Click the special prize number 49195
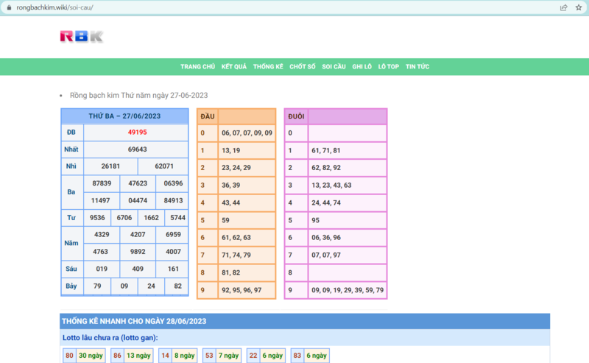 137,133
